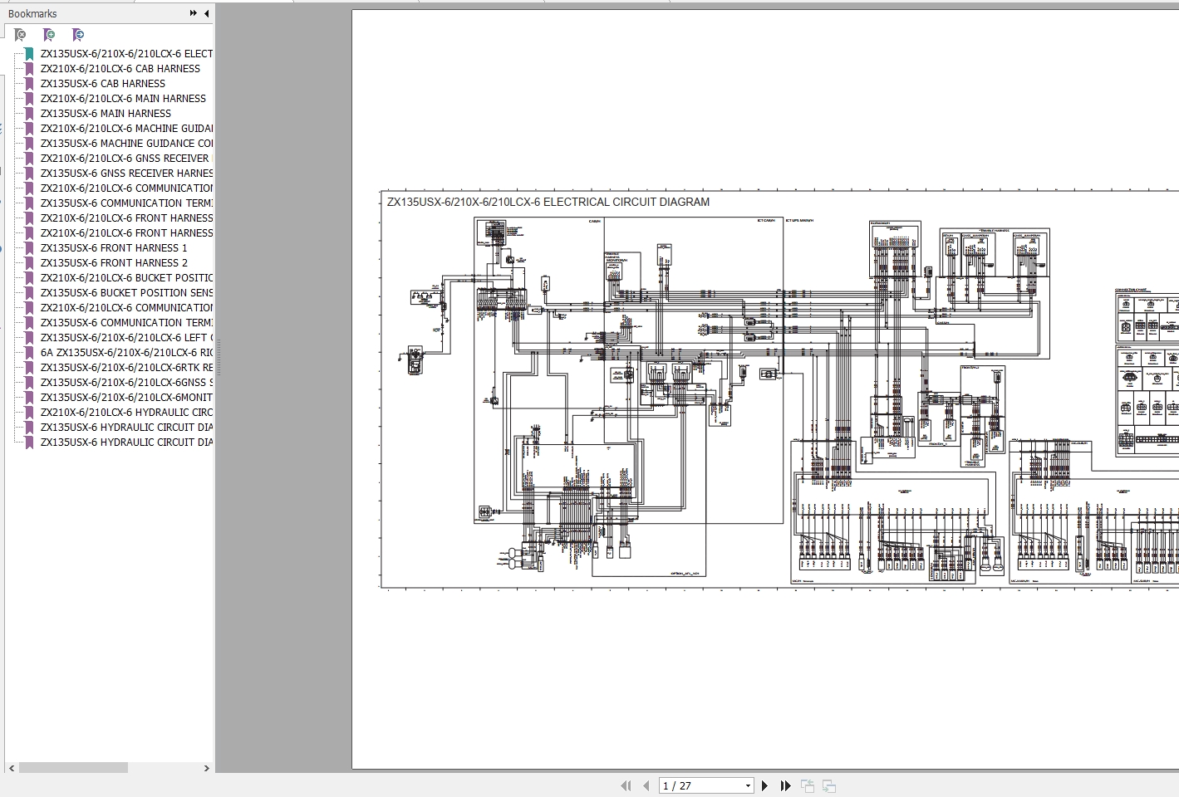Click bookmark icon beside ZX135USX-6 FRONT HARNESS 1

click(29, 248)
